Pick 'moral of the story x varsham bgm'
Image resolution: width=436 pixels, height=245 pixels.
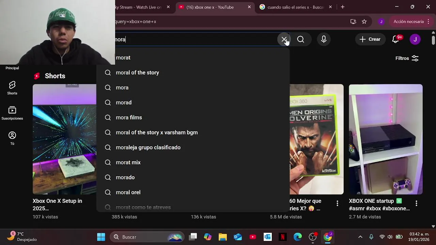pyautogui.click(x=193, y=132)
